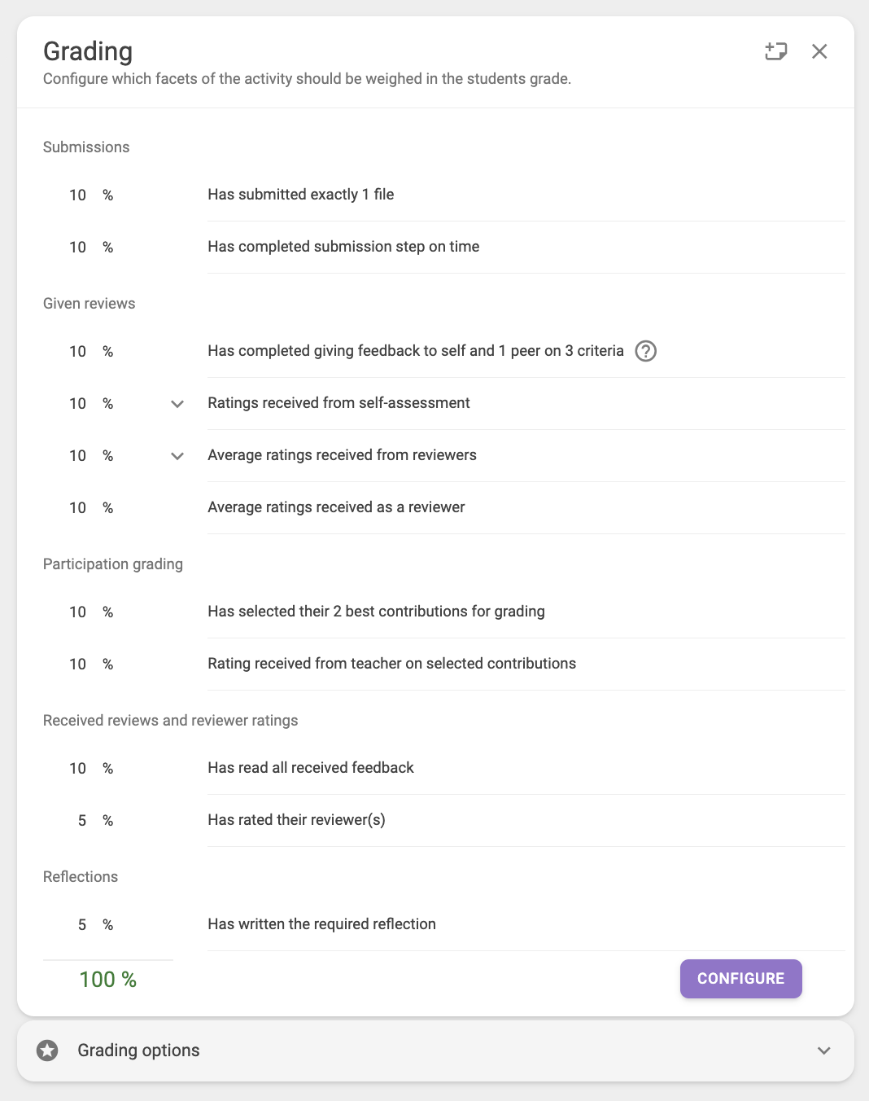
Task: Click the CONFIGURE button
Action: (741, 978)
